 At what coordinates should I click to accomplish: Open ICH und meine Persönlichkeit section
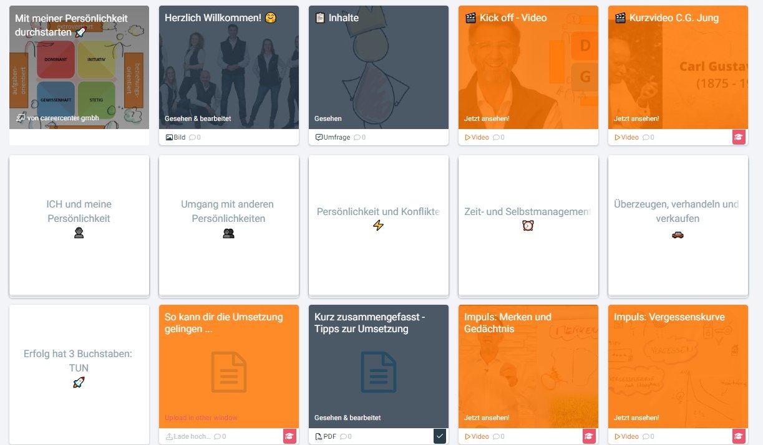79,225
